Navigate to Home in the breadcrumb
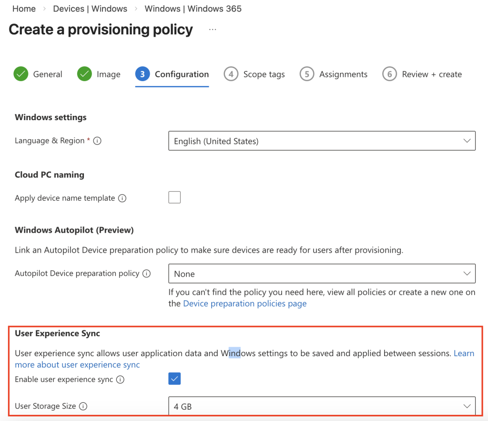Screen dimensions: 488x421 click(x=24, y=9)
